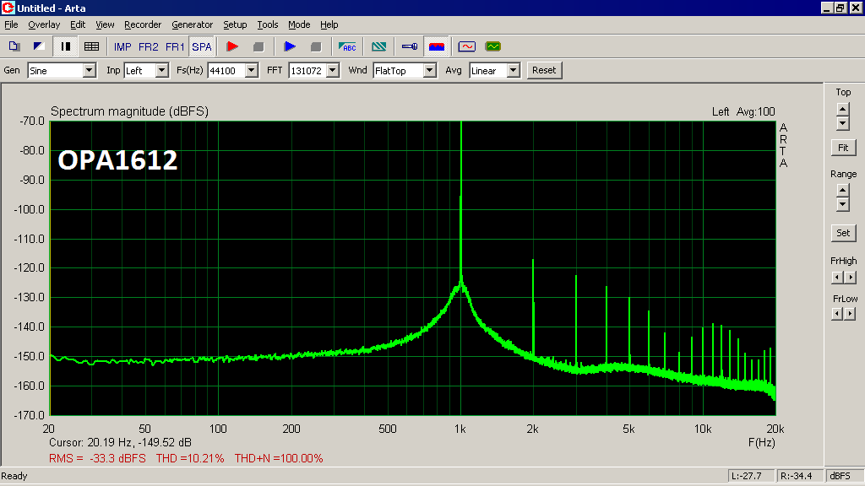The image size is (865, 486).
Task: Click the THD =10.21% readout
Action: click(x=190, y=458)
